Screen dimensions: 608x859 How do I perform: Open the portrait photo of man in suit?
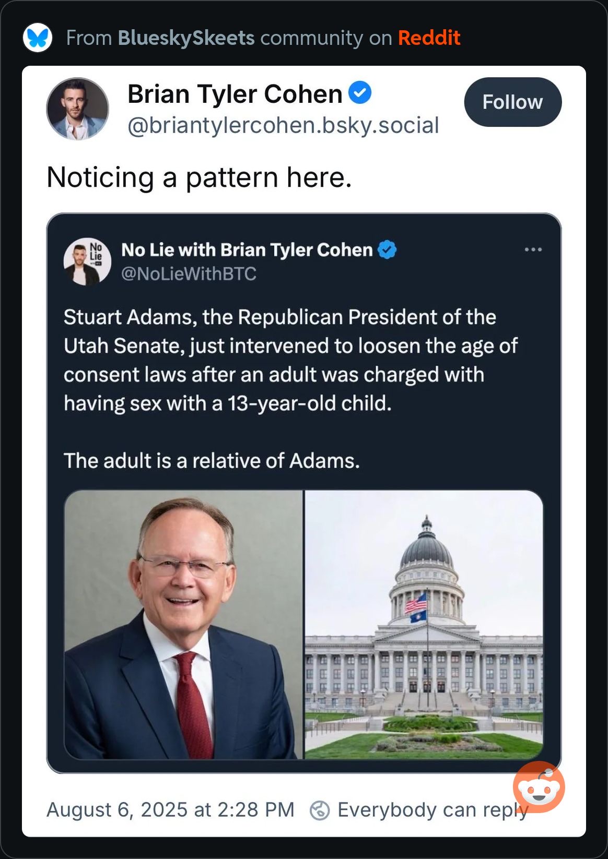183,624
